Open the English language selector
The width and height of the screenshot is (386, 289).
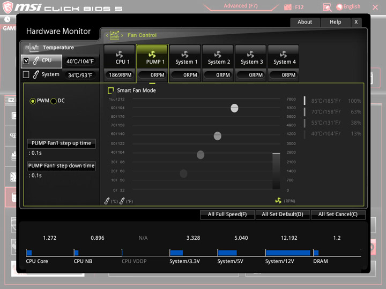348,7
